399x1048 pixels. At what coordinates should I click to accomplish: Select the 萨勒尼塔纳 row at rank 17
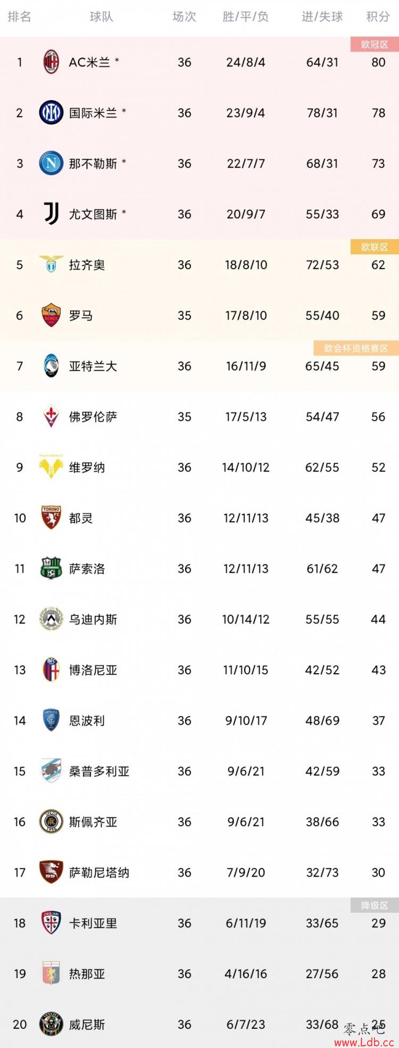pyautogui.click(x=199, y=872)
